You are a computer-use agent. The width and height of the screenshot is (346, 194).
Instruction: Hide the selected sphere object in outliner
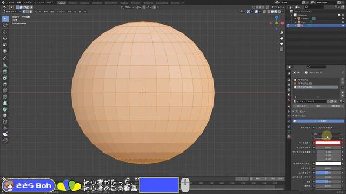[x=343, y=25]
